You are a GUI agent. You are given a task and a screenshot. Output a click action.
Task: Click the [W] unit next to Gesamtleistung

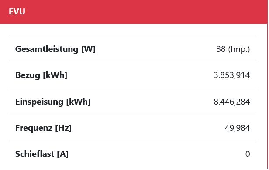pyautogui.click(x=88, y=49)
